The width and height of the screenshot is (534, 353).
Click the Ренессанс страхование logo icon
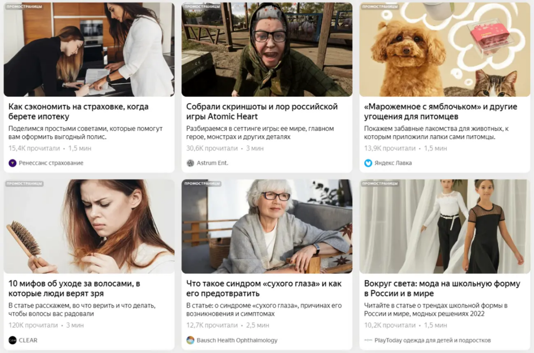13,163
